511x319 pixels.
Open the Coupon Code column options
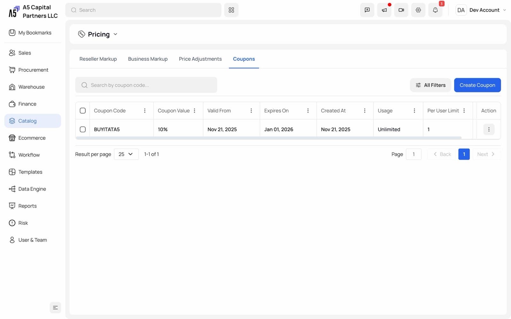coord(145,111)
